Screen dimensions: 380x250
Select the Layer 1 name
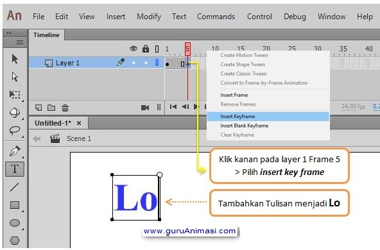67,63
